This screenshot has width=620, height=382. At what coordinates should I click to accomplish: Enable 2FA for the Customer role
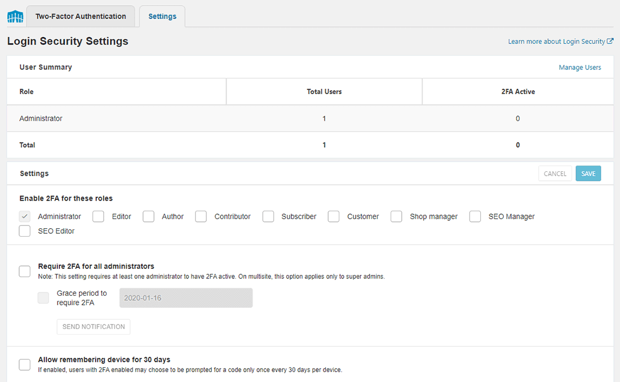coord(333,216)
